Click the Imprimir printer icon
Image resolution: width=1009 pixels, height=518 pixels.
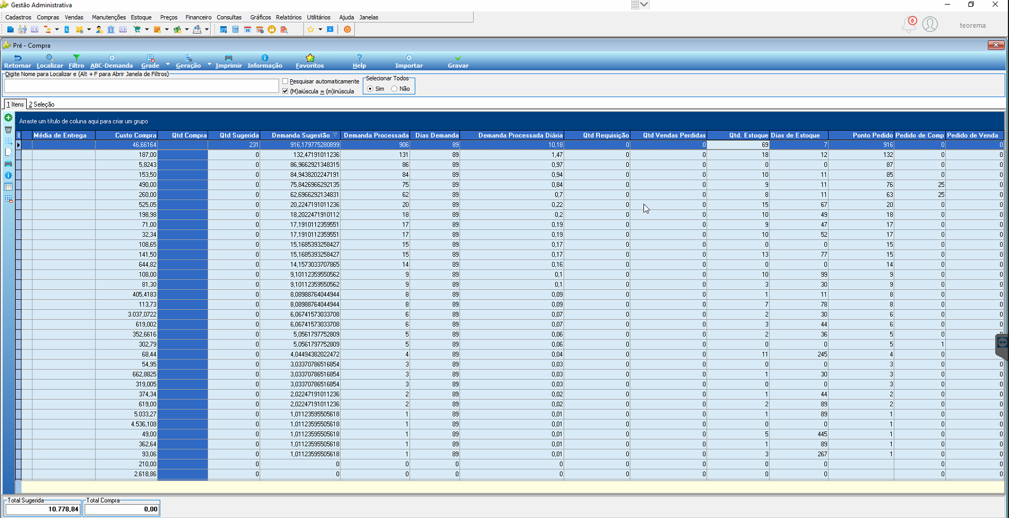tap(228, 58)
